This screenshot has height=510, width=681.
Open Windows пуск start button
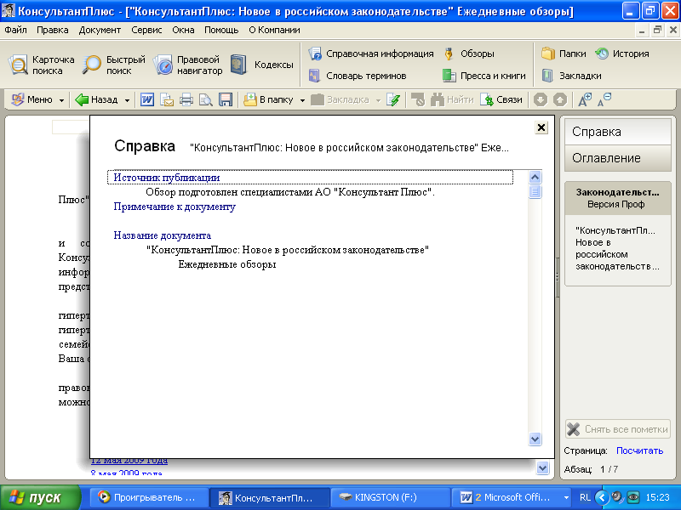pos(40,498)
